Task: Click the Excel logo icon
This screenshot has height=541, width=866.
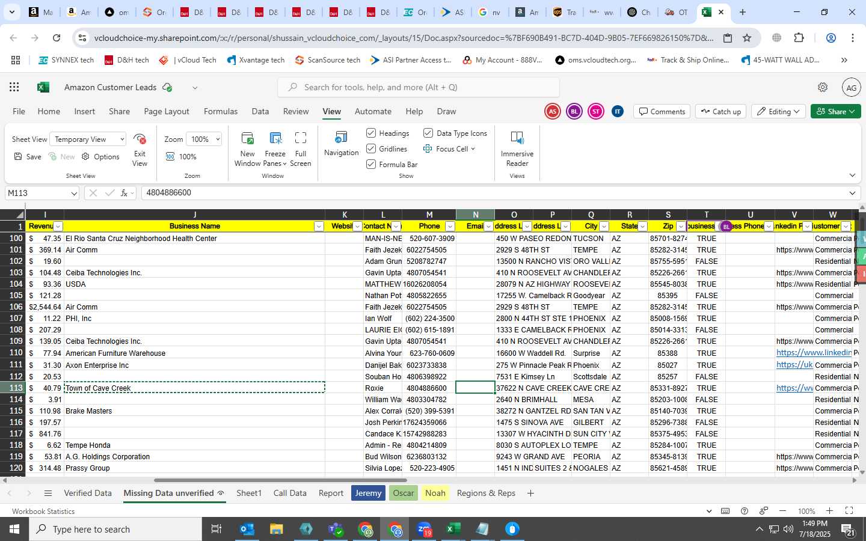Action: (43, 87)
